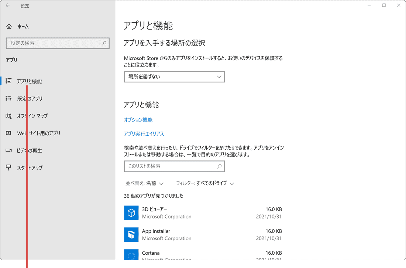Click the 設定 title in the title bar
The height and width of the screenshot is (268, 406).
(25, 6)
